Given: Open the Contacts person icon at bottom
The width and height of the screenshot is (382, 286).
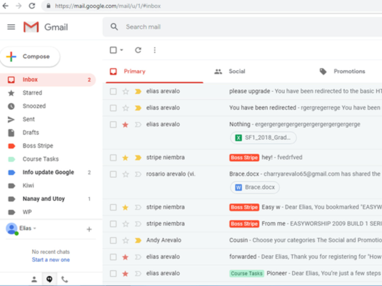Looking at the screenshot, I should click(x=34, y=280).
